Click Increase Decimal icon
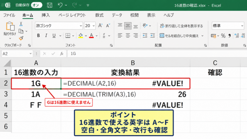This screenshot has height=139, width=247. [x=237, y=36]
